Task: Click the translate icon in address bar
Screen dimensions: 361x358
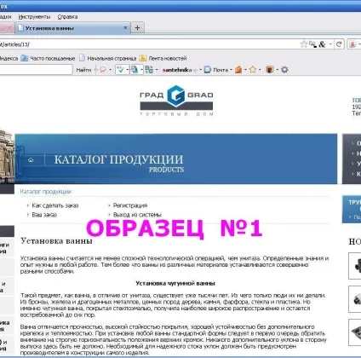Action: [312, 44]
